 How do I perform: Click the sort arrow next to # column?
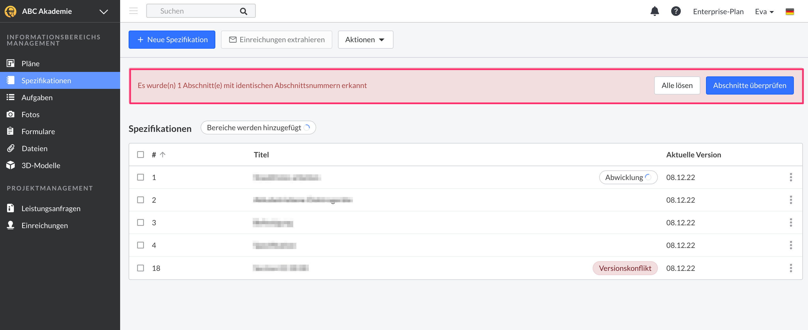[x=163, y=155]
